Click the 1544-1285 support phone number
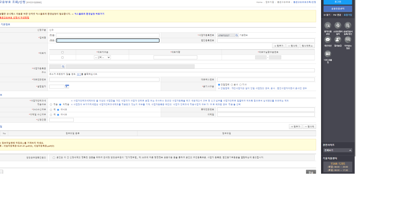 tap(338, 164)
